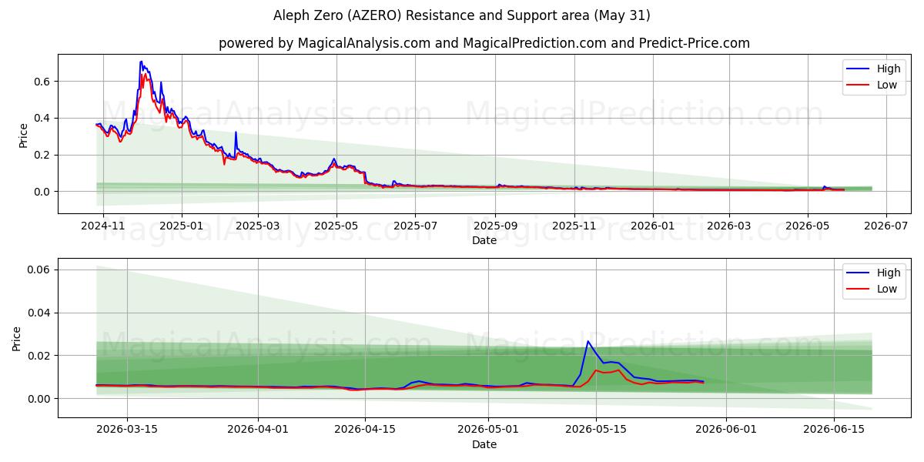Click the '2026-07' date tick label

(886, 226)
